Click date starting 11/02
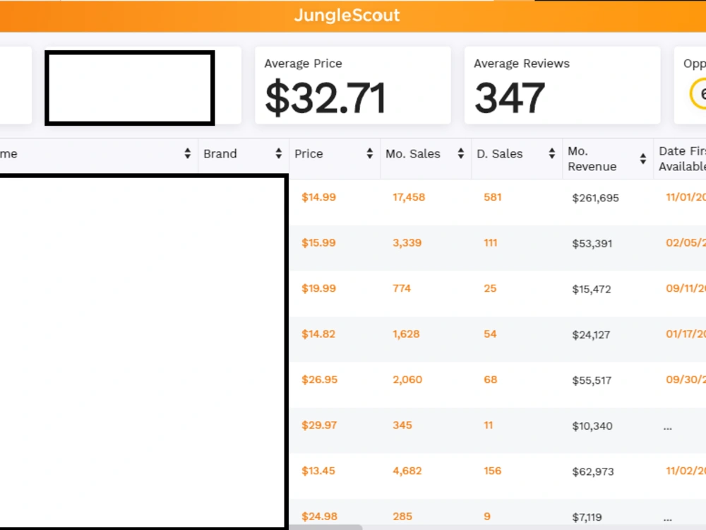The height and width of the screenshot is (530, 706). click(x=686, y=471)
